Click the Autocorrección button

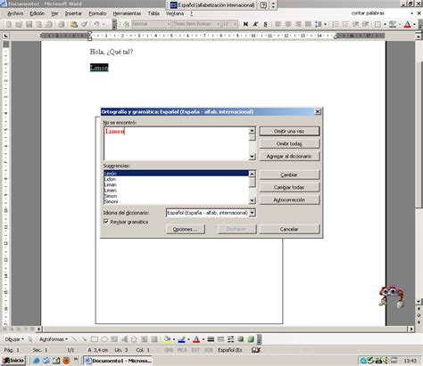(x=289, y=199)
